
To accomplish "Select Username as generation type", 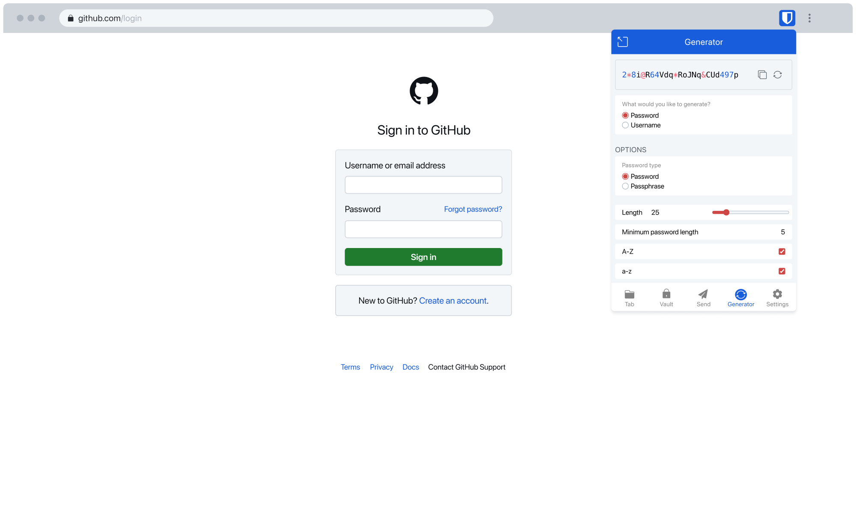I will [625, 125].
